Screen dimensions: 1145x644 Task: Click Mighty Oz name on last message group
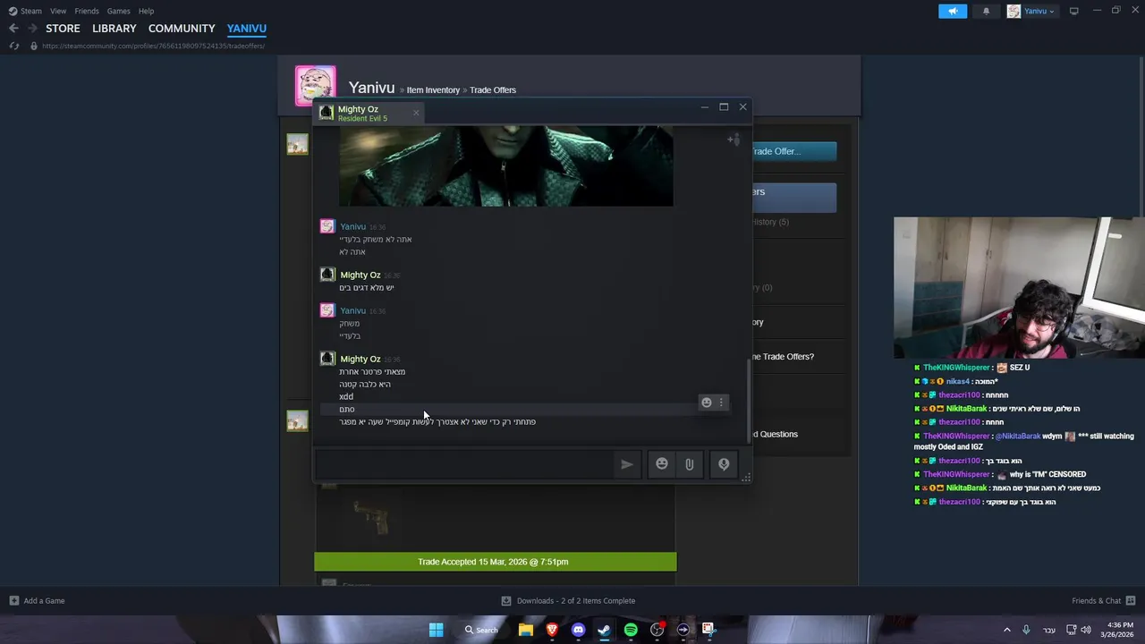360,359
